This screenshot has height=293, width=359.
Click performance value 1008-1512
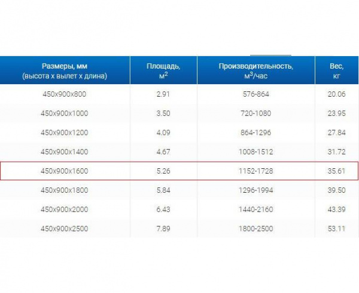[256, 152]
